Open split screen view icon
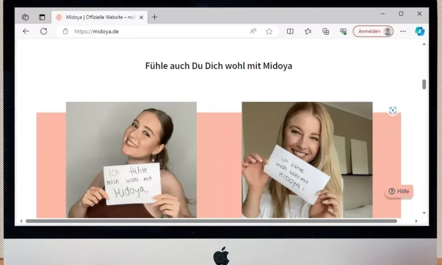Screen dimensions: 442x265 coord(290,31)
